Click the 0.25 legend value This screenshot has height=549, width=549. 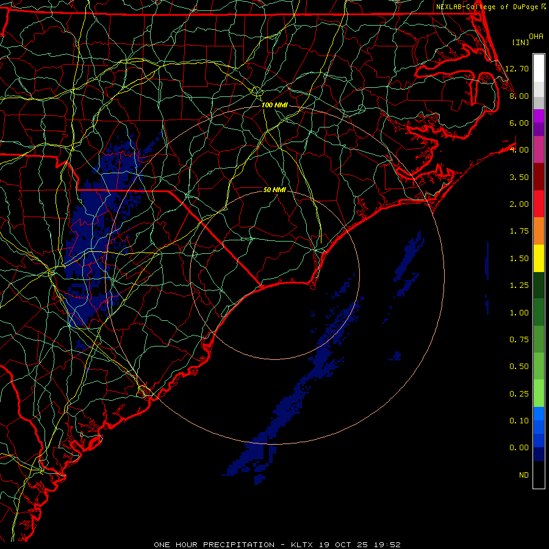tap(519, 394)
